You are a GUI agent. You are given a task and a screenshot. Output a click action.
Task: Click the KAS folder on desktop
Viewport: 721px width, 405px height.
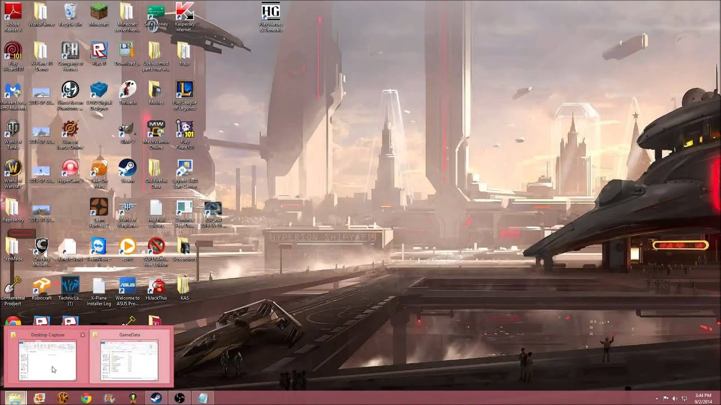click(x=184, y=289)
